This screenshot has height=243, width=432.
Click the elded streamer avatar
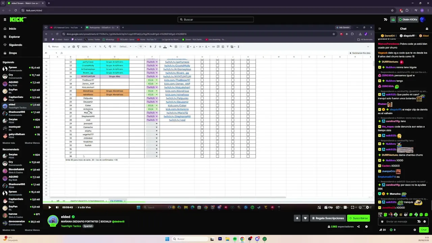53,220
